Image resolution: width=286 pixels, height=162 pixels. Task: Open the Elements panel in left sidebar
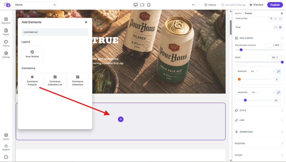[6, 20]
